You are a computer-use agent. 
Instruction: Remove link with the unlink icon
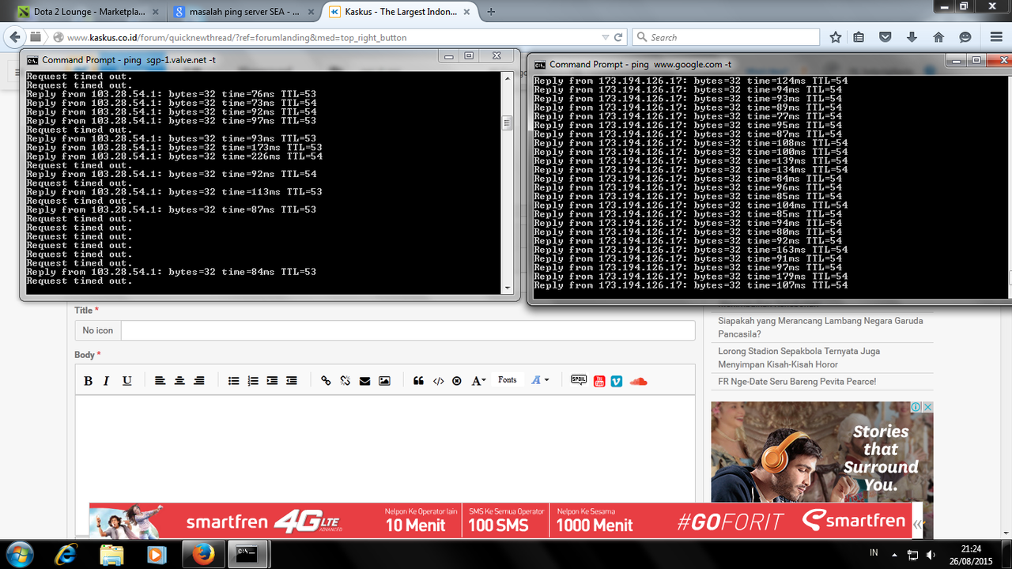pyautogui.click(x=346, y=381)
